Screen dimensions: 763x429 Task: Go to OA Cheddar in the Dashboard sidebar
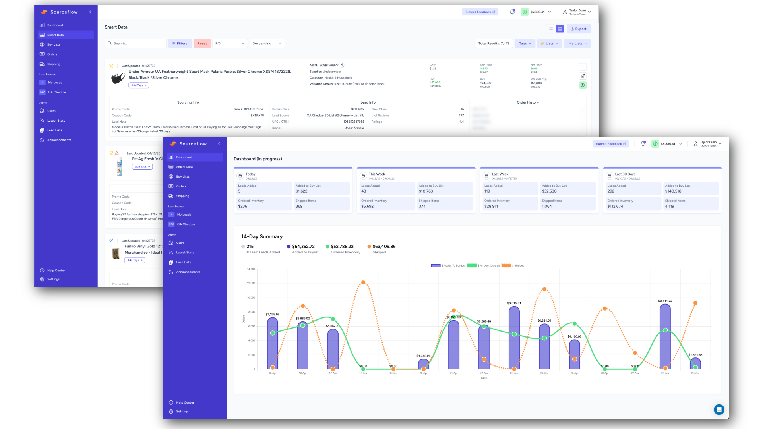click(186, 224)
